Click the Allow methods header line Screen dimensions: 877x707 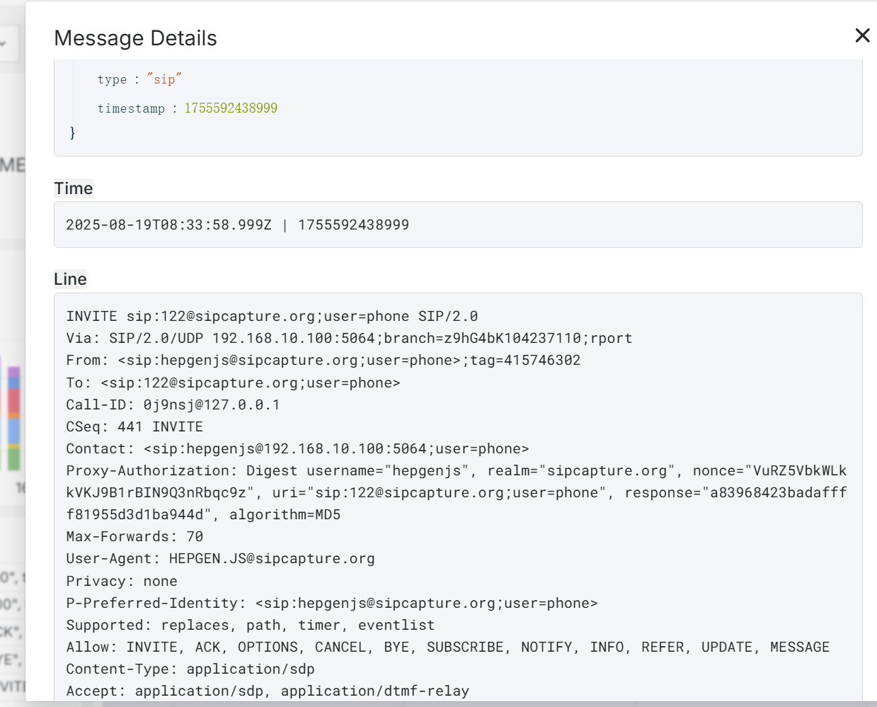point(447,647)
